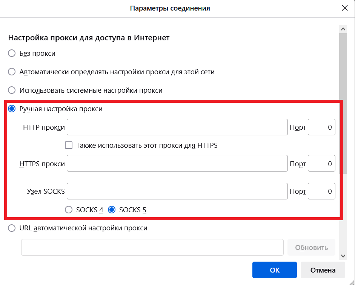
Task: Click the HTTPS прокси address field
Action: pos(177,164)
